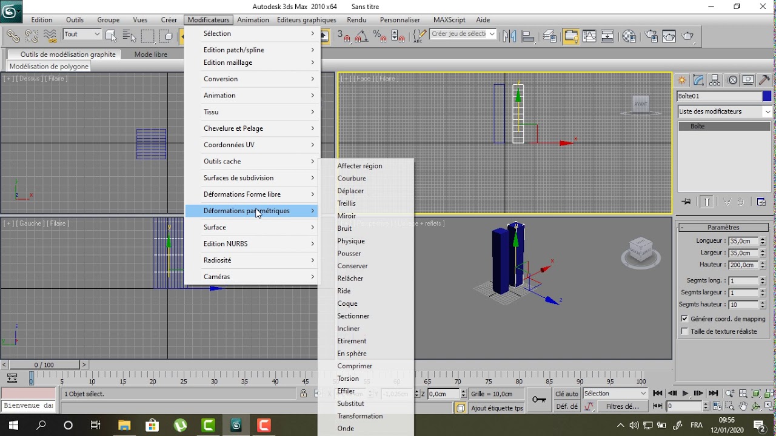Click the Modélisation de polygone button

pos(49,67)
